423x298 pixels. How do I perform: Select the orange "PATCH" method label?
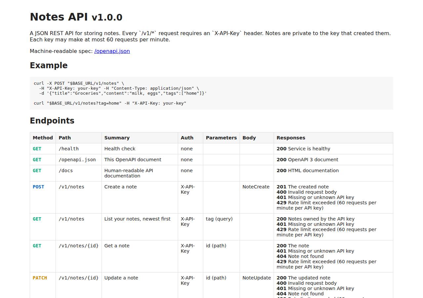[x=40, y=278]
